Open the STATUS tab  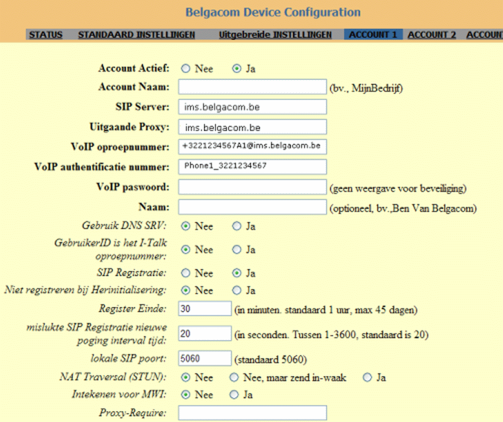point(46,35)
